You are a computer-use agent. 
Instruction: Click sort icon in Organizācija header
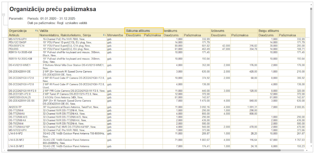(x=37, y=31)
